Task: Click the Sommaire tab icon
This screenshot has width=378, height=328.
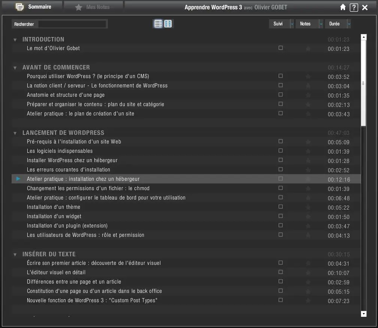Action: (19, 7)
